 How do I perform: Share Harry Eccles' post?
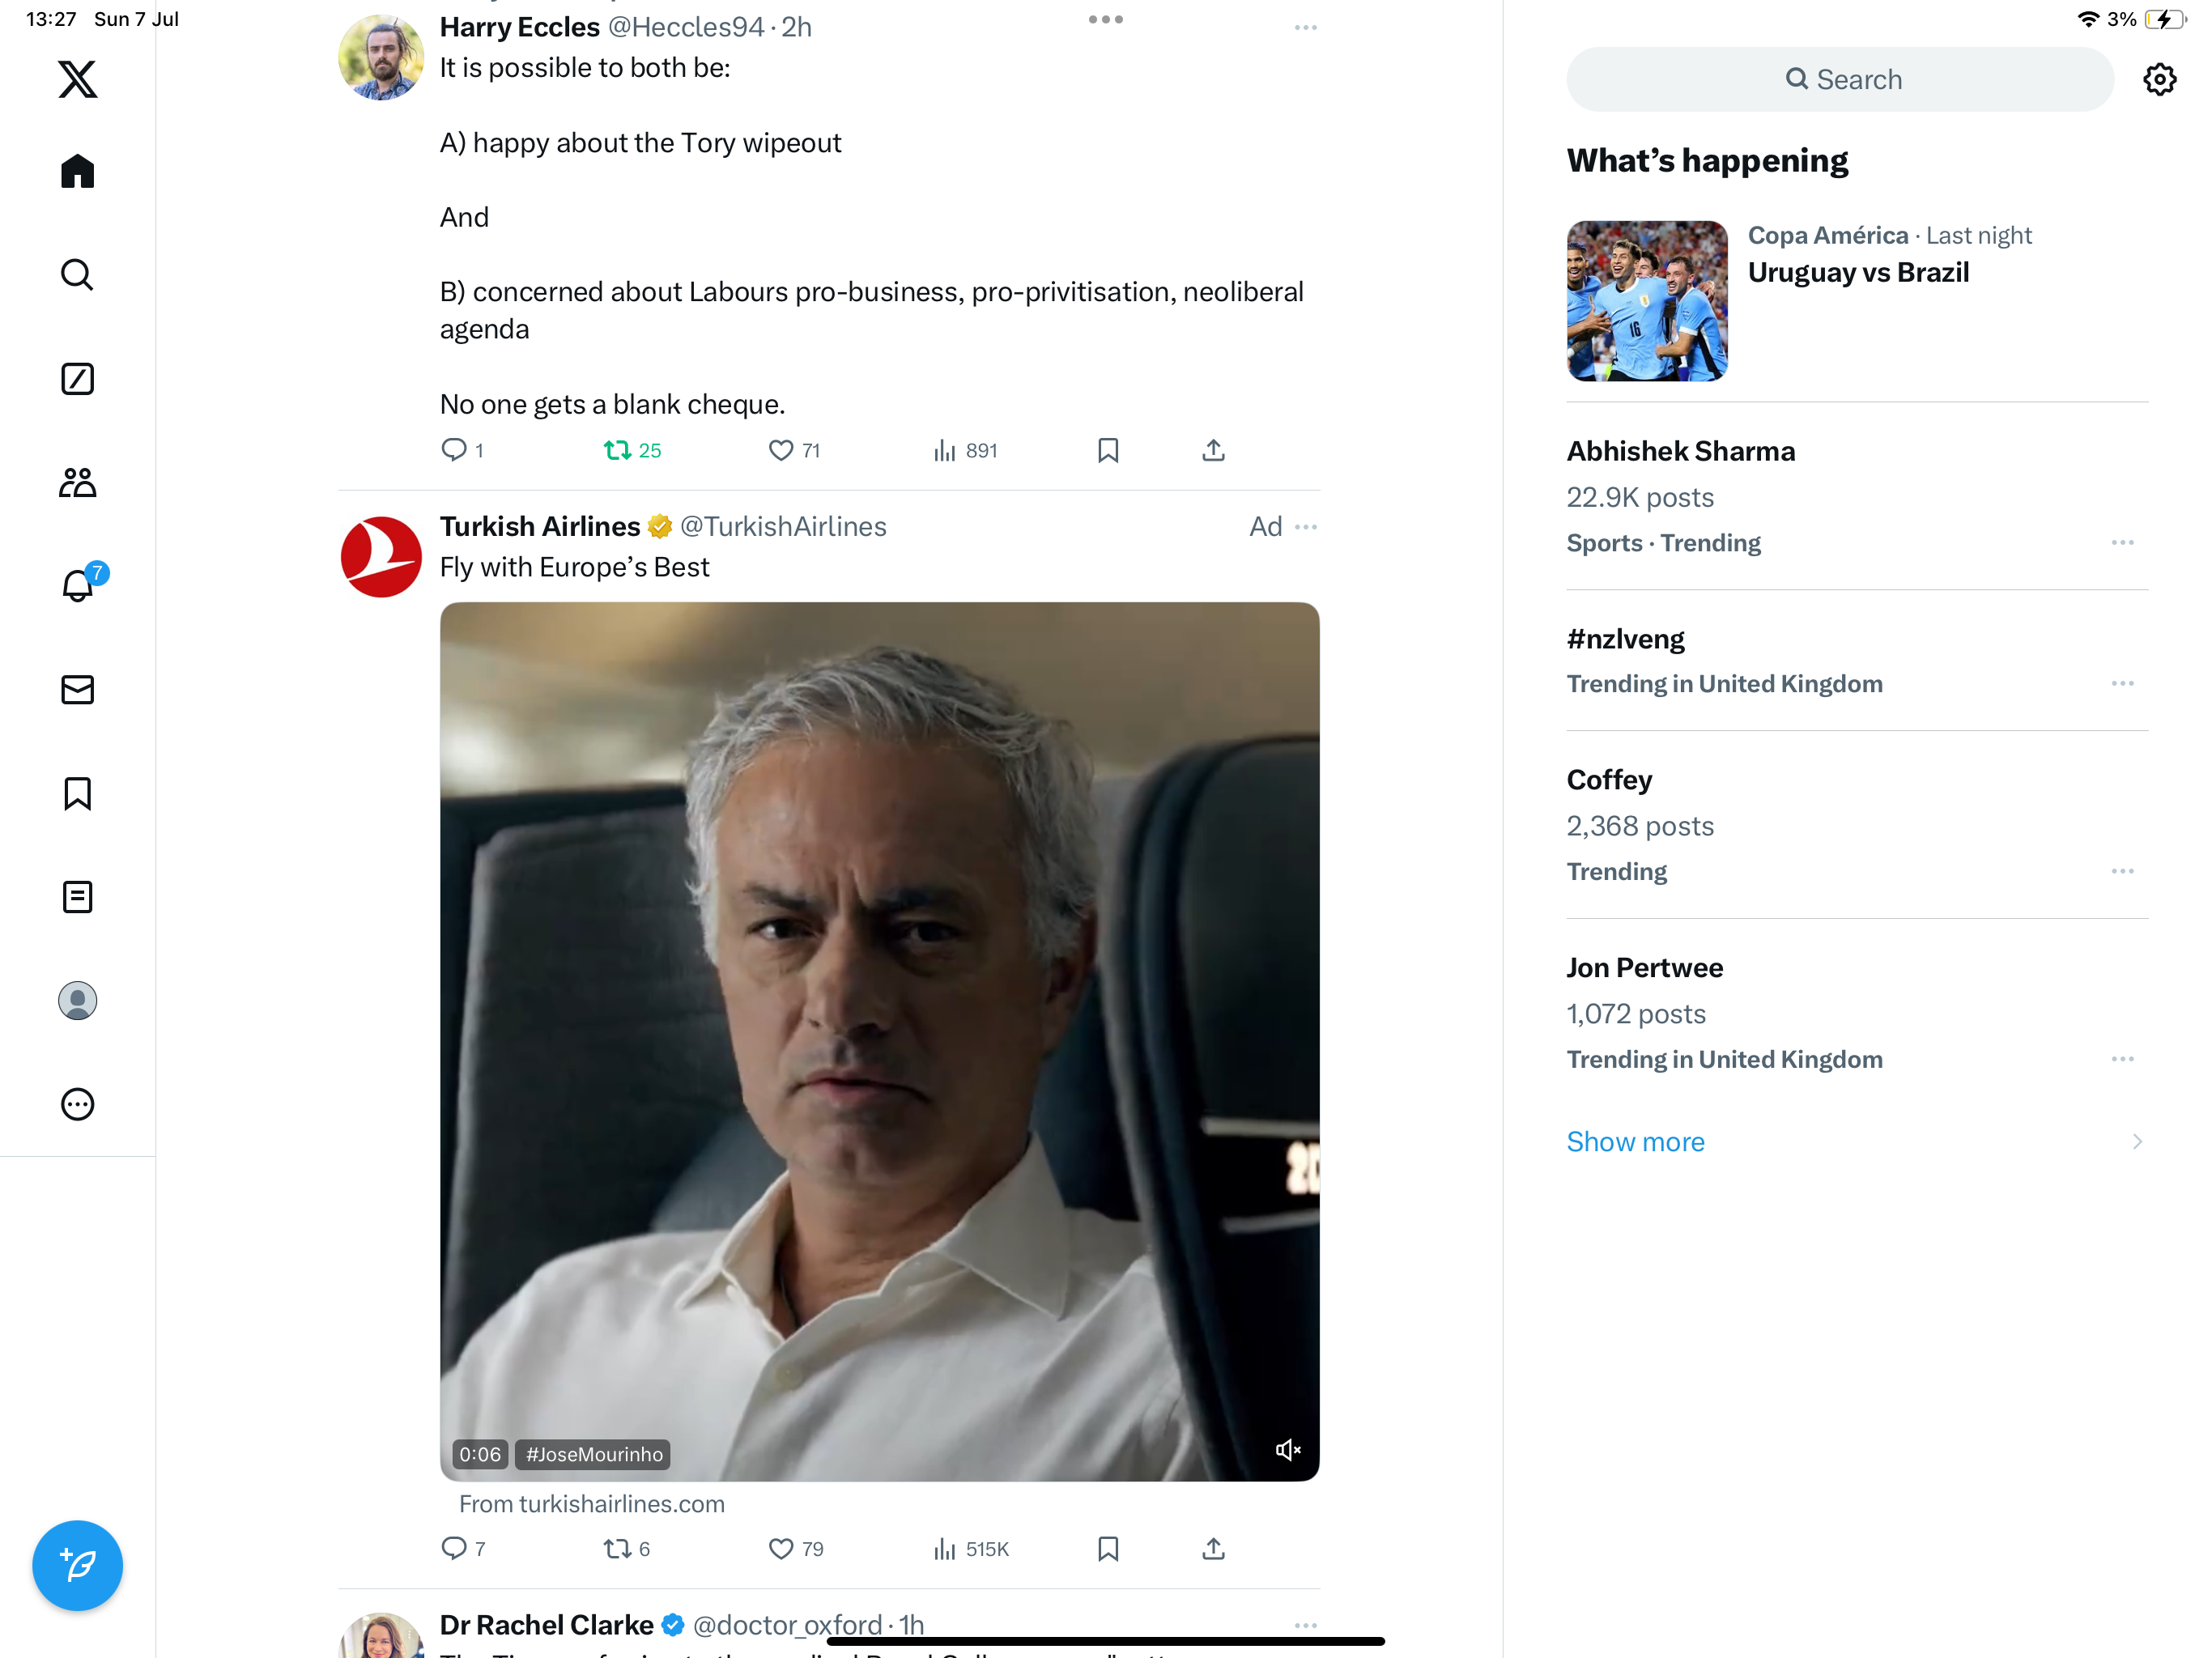[1213, 451]
